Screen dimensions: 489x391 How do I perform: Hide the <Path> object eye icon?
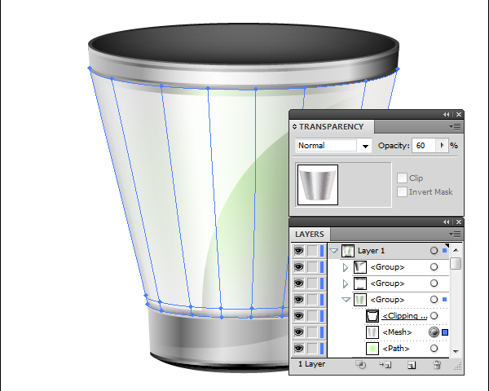pyautogui.click(x=298, y=349)
